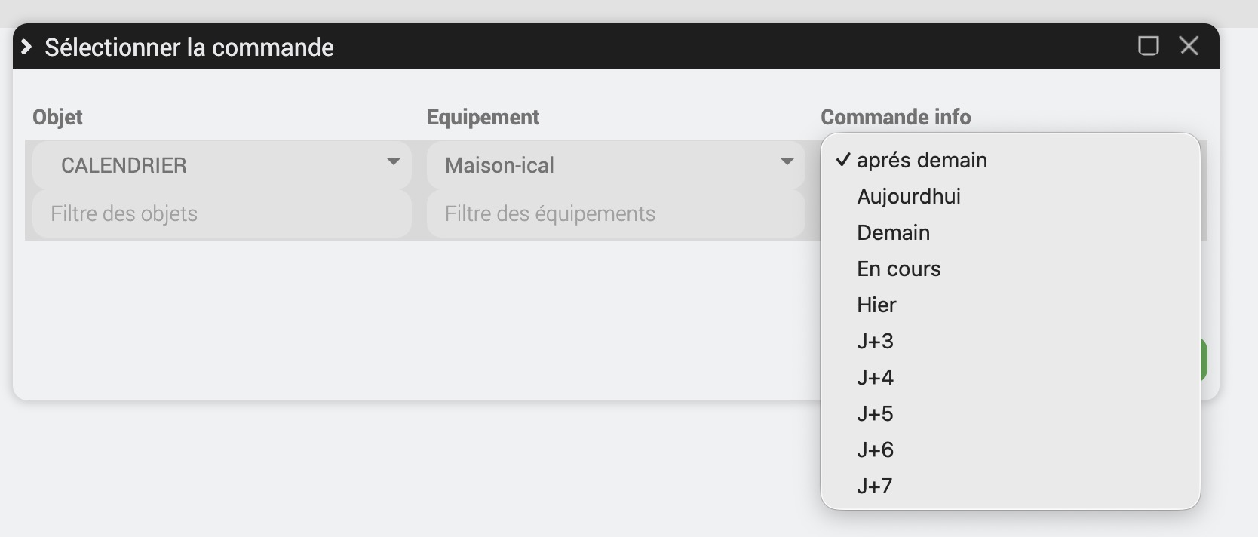Image resolution: width=1258 pixels, height=537 pixels.
Task: Choose 'Aujourdhui' from the command list
Action: point(909,197)
